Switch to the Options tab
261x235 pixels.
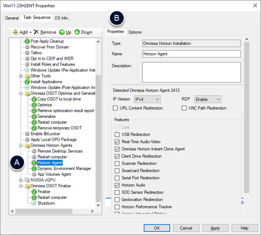click(135, 32)
